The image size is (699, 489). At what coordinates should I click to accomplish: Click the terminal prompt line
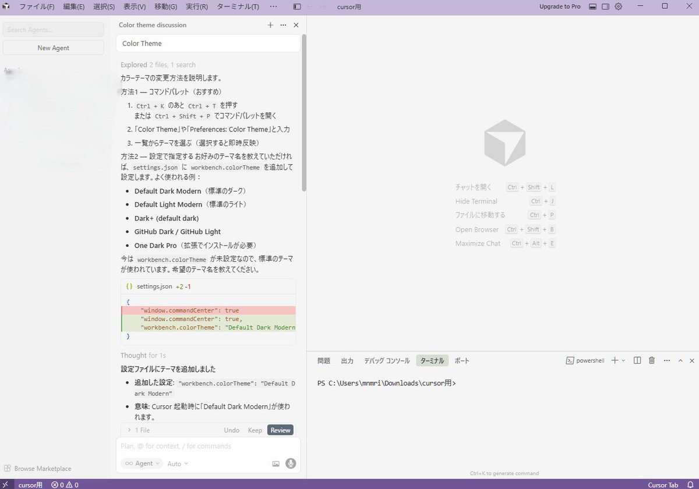[387, 384]
